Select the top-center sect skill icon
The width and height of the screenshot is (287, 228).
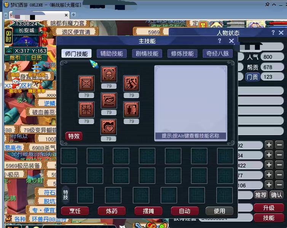pos(109,74)
